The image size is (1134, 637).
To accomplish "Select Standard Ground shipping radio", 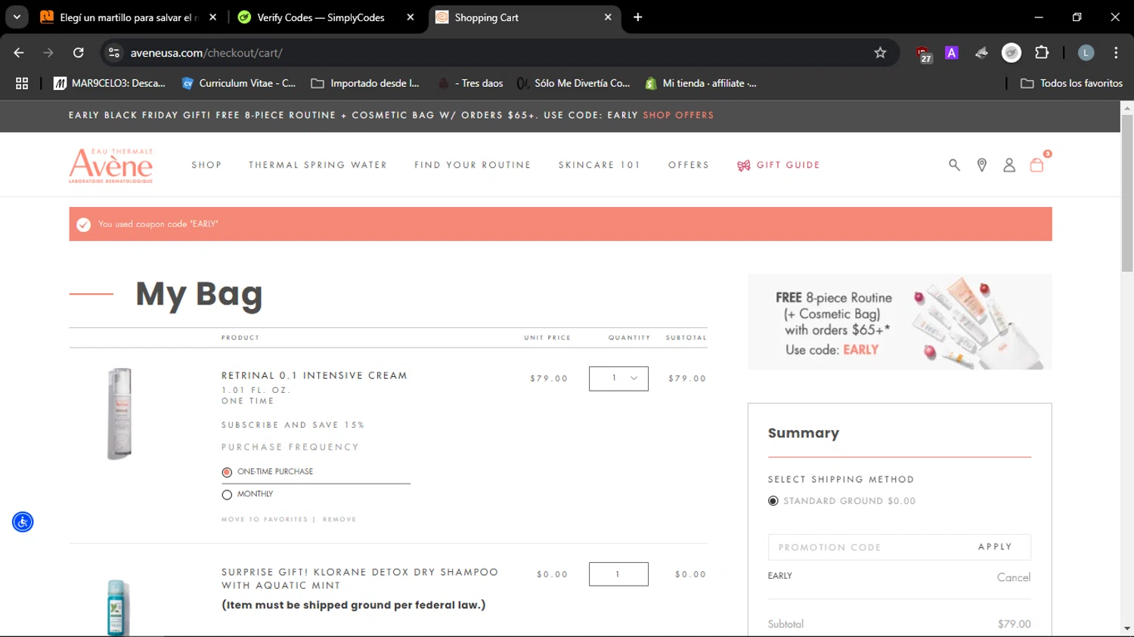I will point(773,501).
